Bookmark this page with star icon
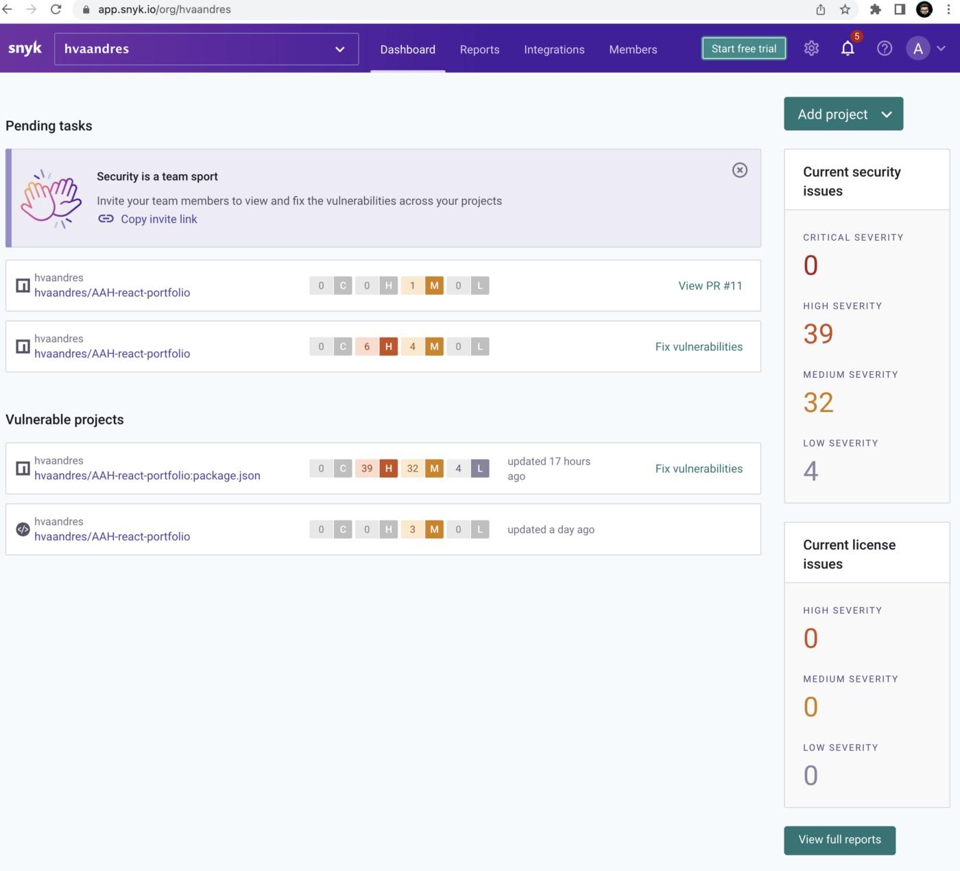This screenshot has width=960, height=871. pos(845,10)
